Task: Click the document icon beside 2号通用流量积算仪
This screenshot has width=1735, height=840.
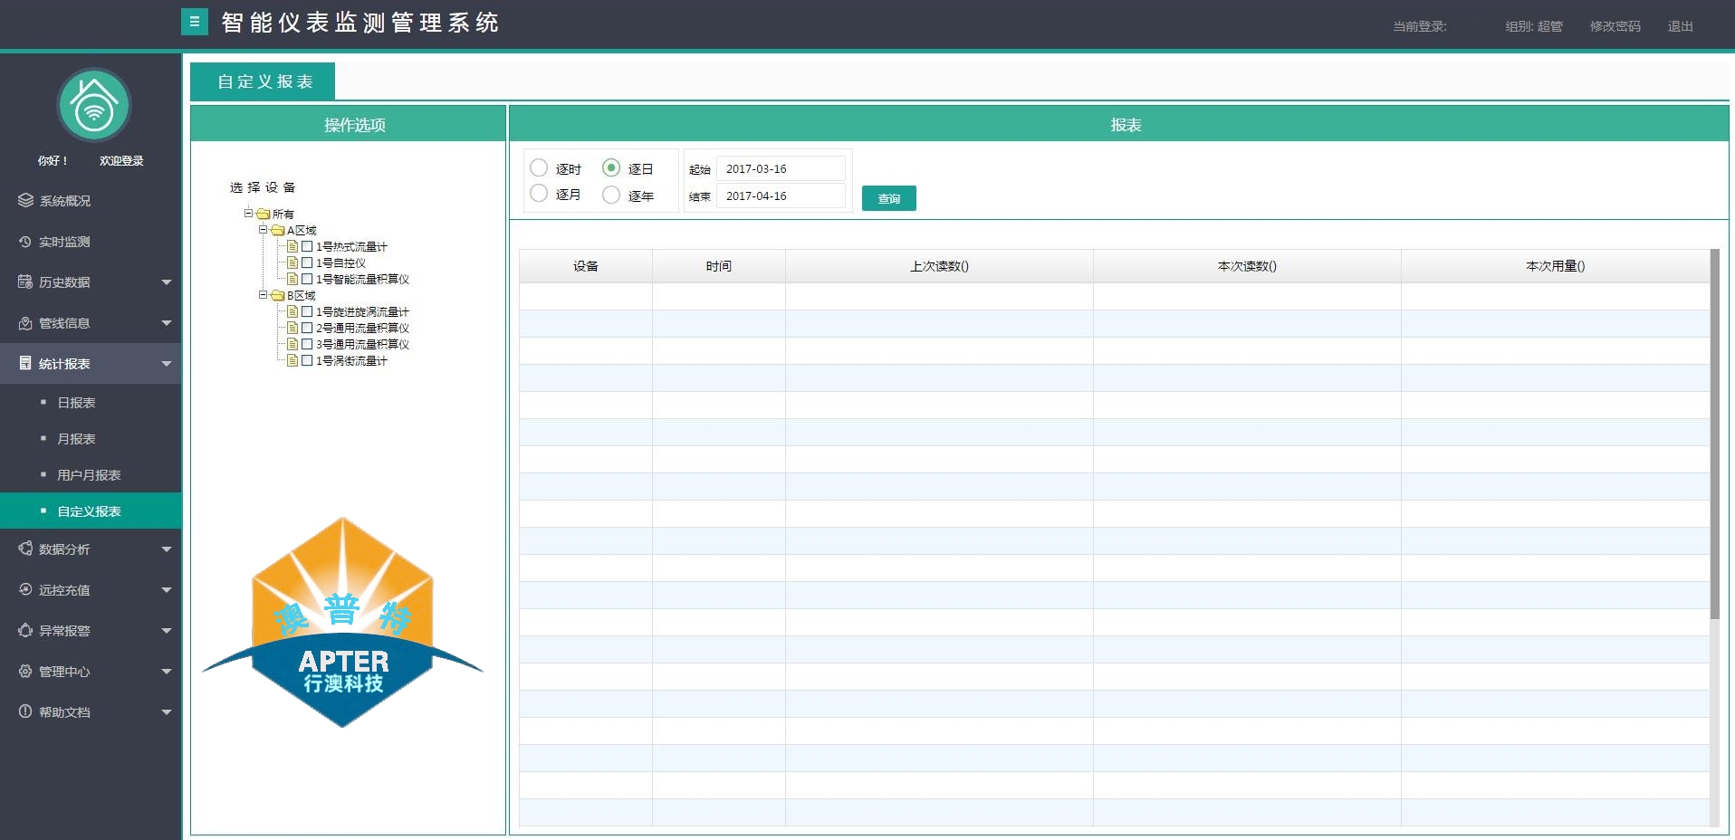Action: coord(292,328)
